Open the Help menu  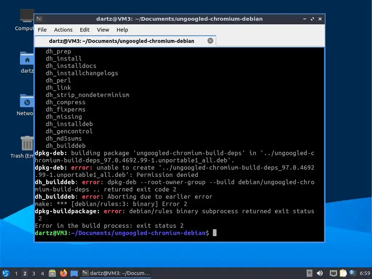tap(122, 30)
